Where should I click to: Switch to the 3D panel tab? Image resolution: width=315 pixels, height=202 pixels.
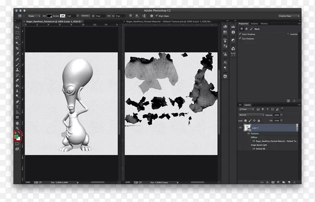click(x=240, y=105)
